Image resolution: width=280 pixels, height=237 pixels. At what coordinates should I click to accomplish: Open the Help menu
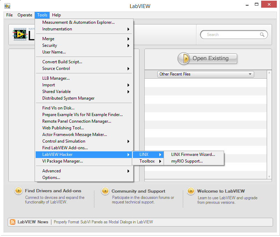pos(56,15)
